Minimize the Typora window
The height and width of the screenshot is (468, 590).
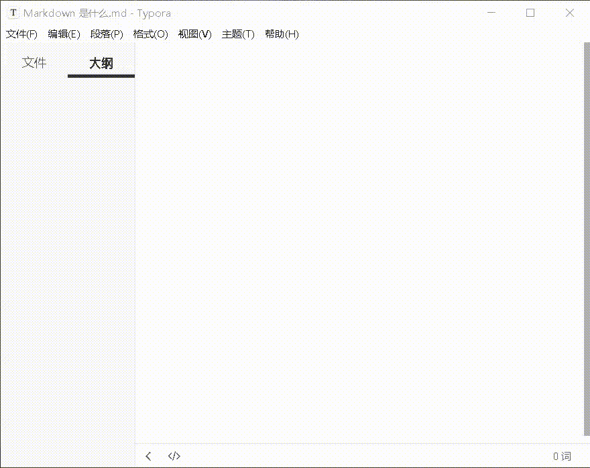491,12
